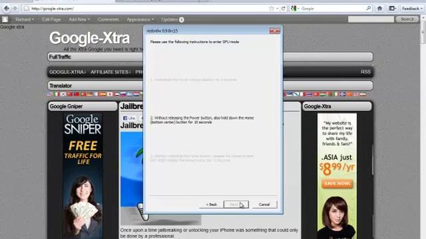Image resolution: width=426 pixels, height=239 pixels.
Task: Close the redsn0w dialog window
Action: tap(274, 31)
